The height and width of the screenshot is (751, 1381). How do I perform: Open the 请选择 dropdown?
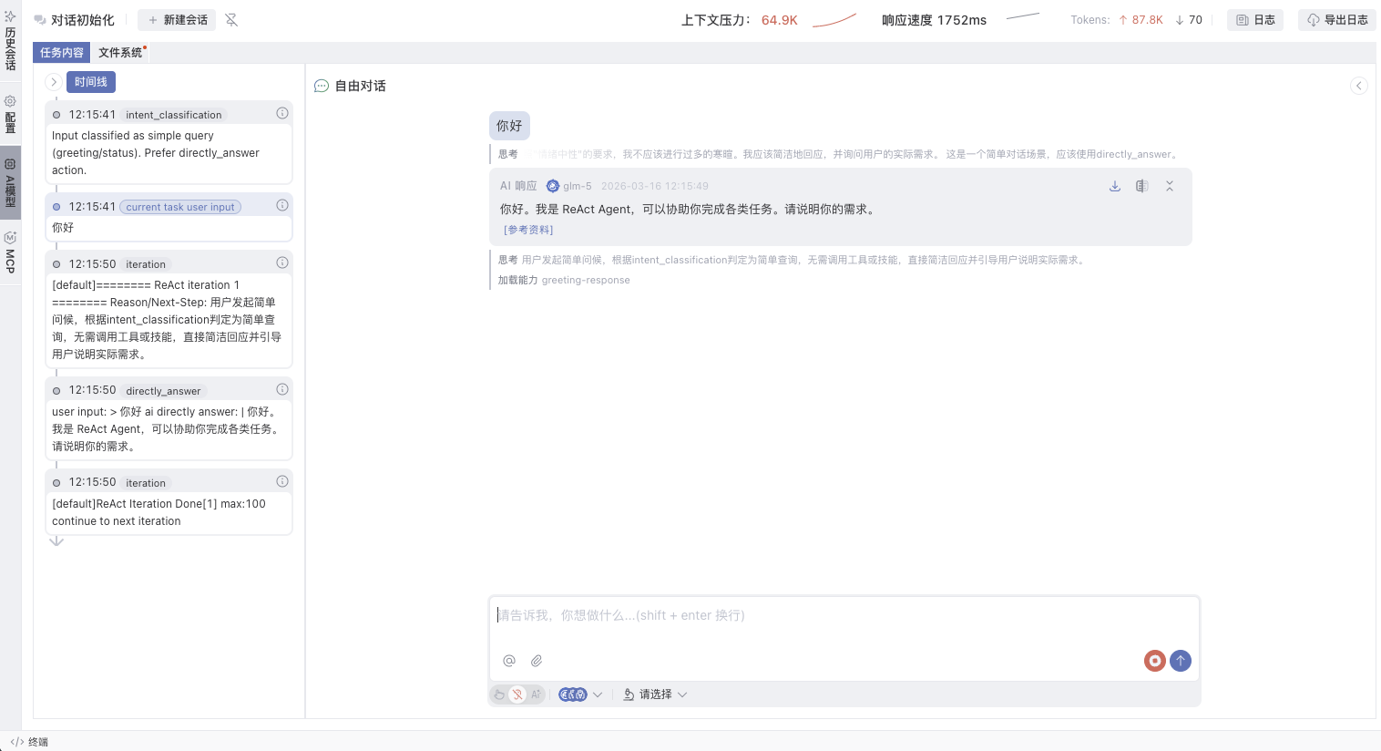655,694
